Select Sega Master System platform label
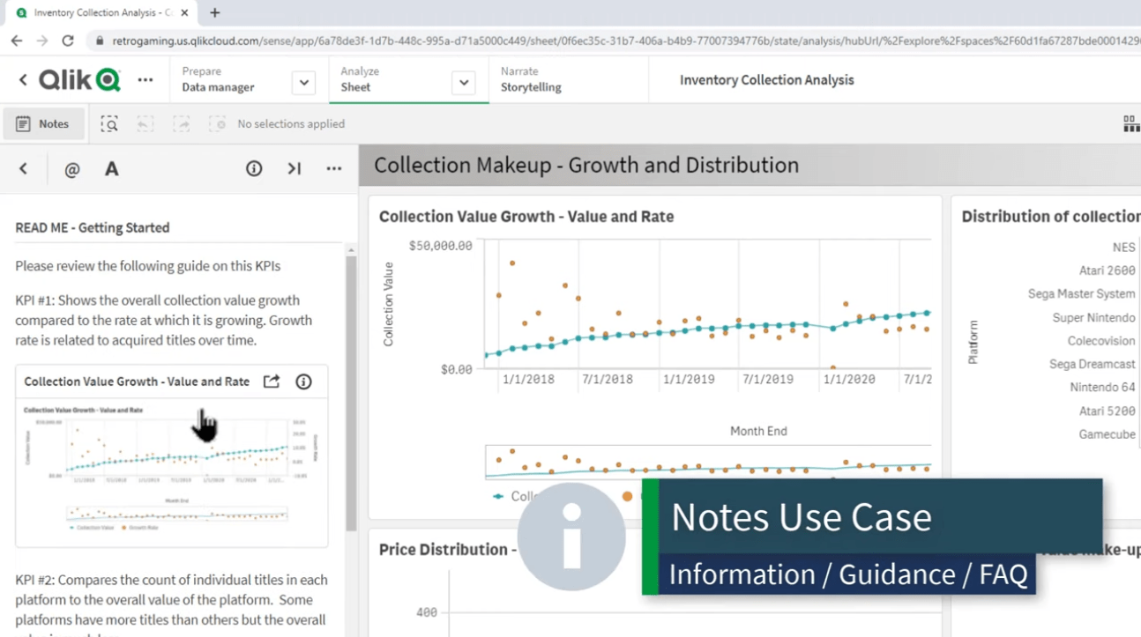This screenshot has width=1141, height=637. coord(1081,294)
